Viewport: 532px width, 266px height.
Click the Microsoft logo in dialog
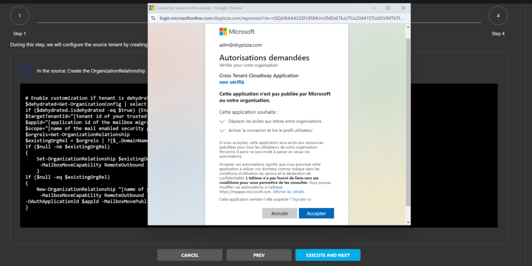click(237, 32)
